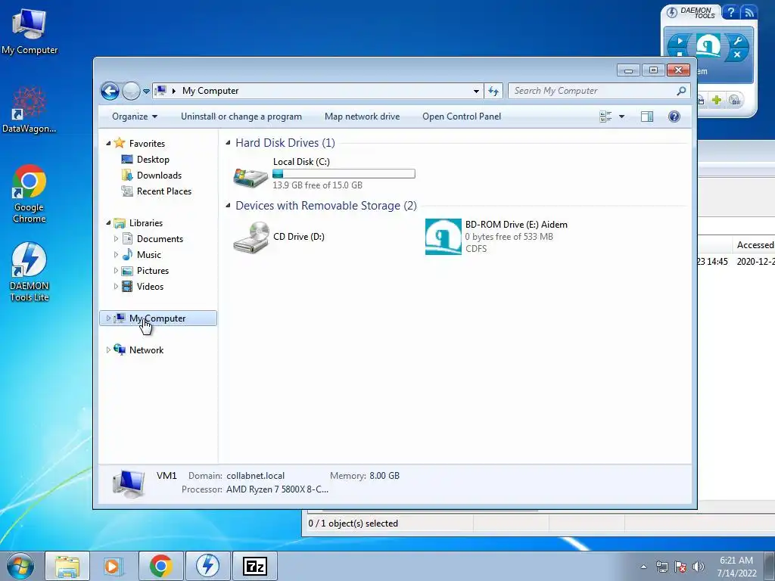This screenshot has height=581, width=775.
Task: Collapse the Hard Disk Drives group
Action: (x=228, y=143)
